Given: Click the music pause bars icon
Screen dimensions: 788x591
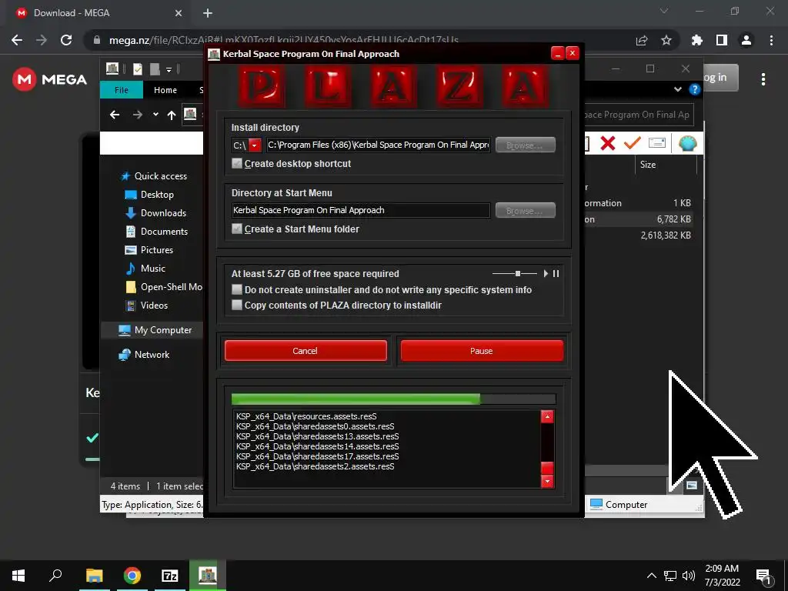Looking at the screenshot, I should pos(556,273).
